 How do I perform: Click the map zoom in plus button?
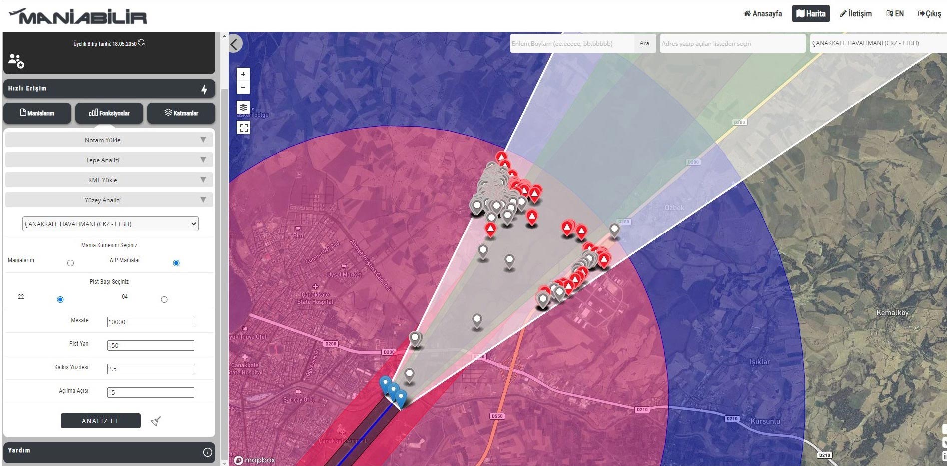pyautogui.click(x=243, y=74)
